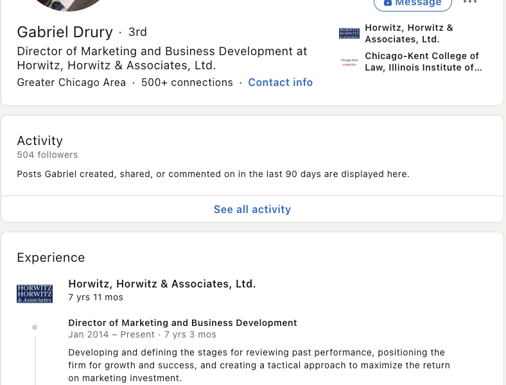This screenshot has height=385, width=506.
Task: Click the Horwitz logo in Experience section
Action: pyautogui.click(x=35, y=293)
